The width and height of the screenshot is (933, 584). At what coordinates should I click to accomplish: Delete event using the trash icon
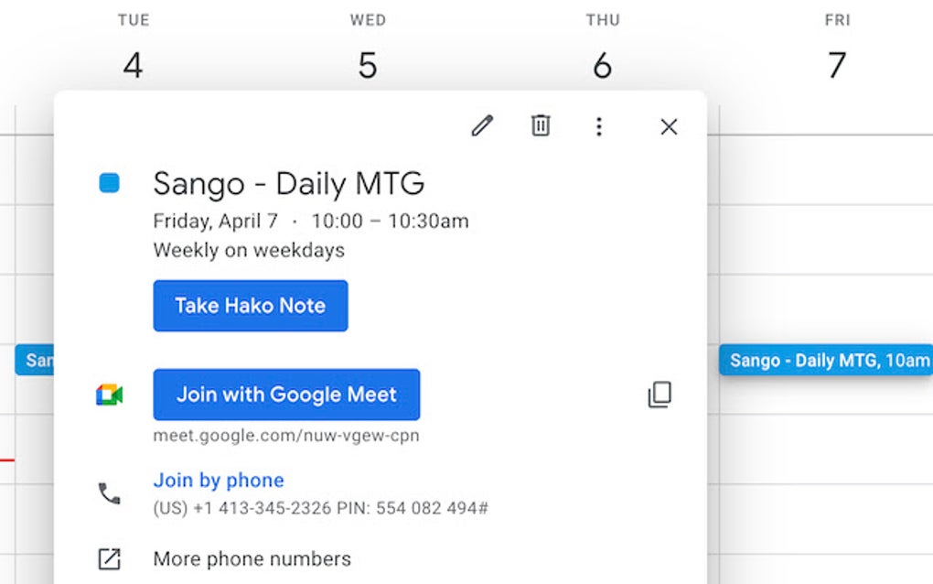tap(541, 126)
